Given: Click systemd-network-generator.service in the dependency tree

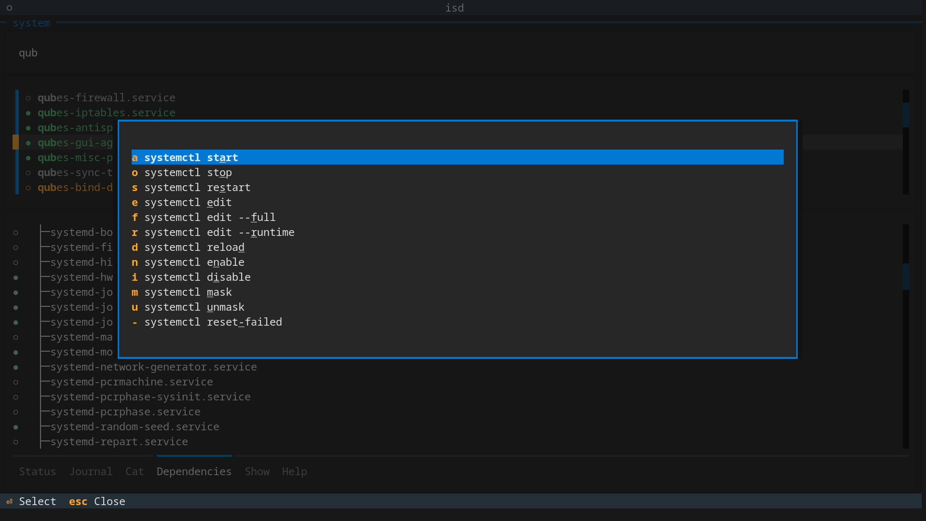Looking at the screenshot, I should click(x=153, y=367).
